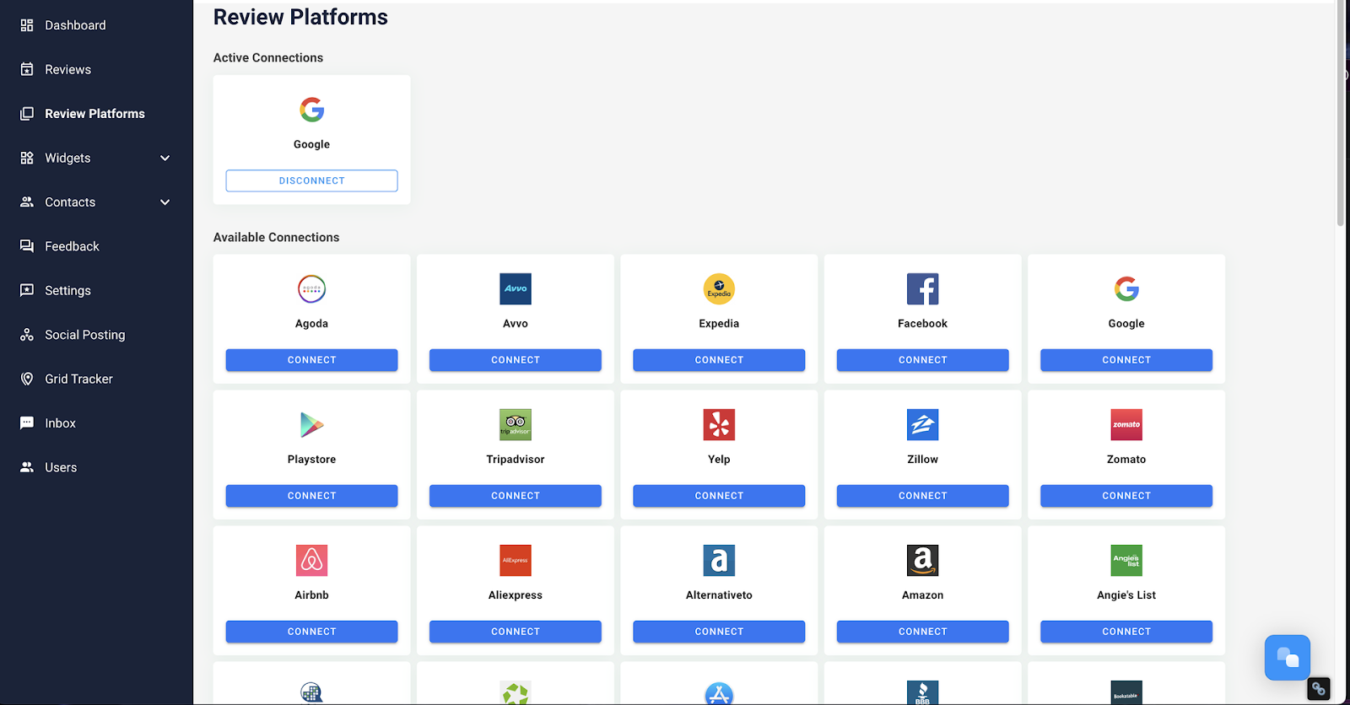Click the Zomato logo icon
Screen dimensions: 1350x705
pyautogui.click(x=1126, y=425)
